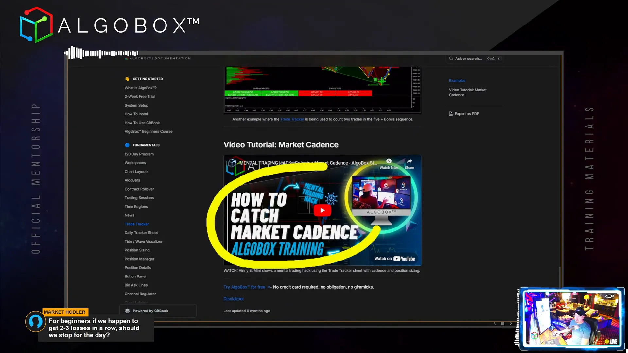Follow the Trade Tracker link in caption
Screen dimensions: 628x353
[x=292, y=119]
